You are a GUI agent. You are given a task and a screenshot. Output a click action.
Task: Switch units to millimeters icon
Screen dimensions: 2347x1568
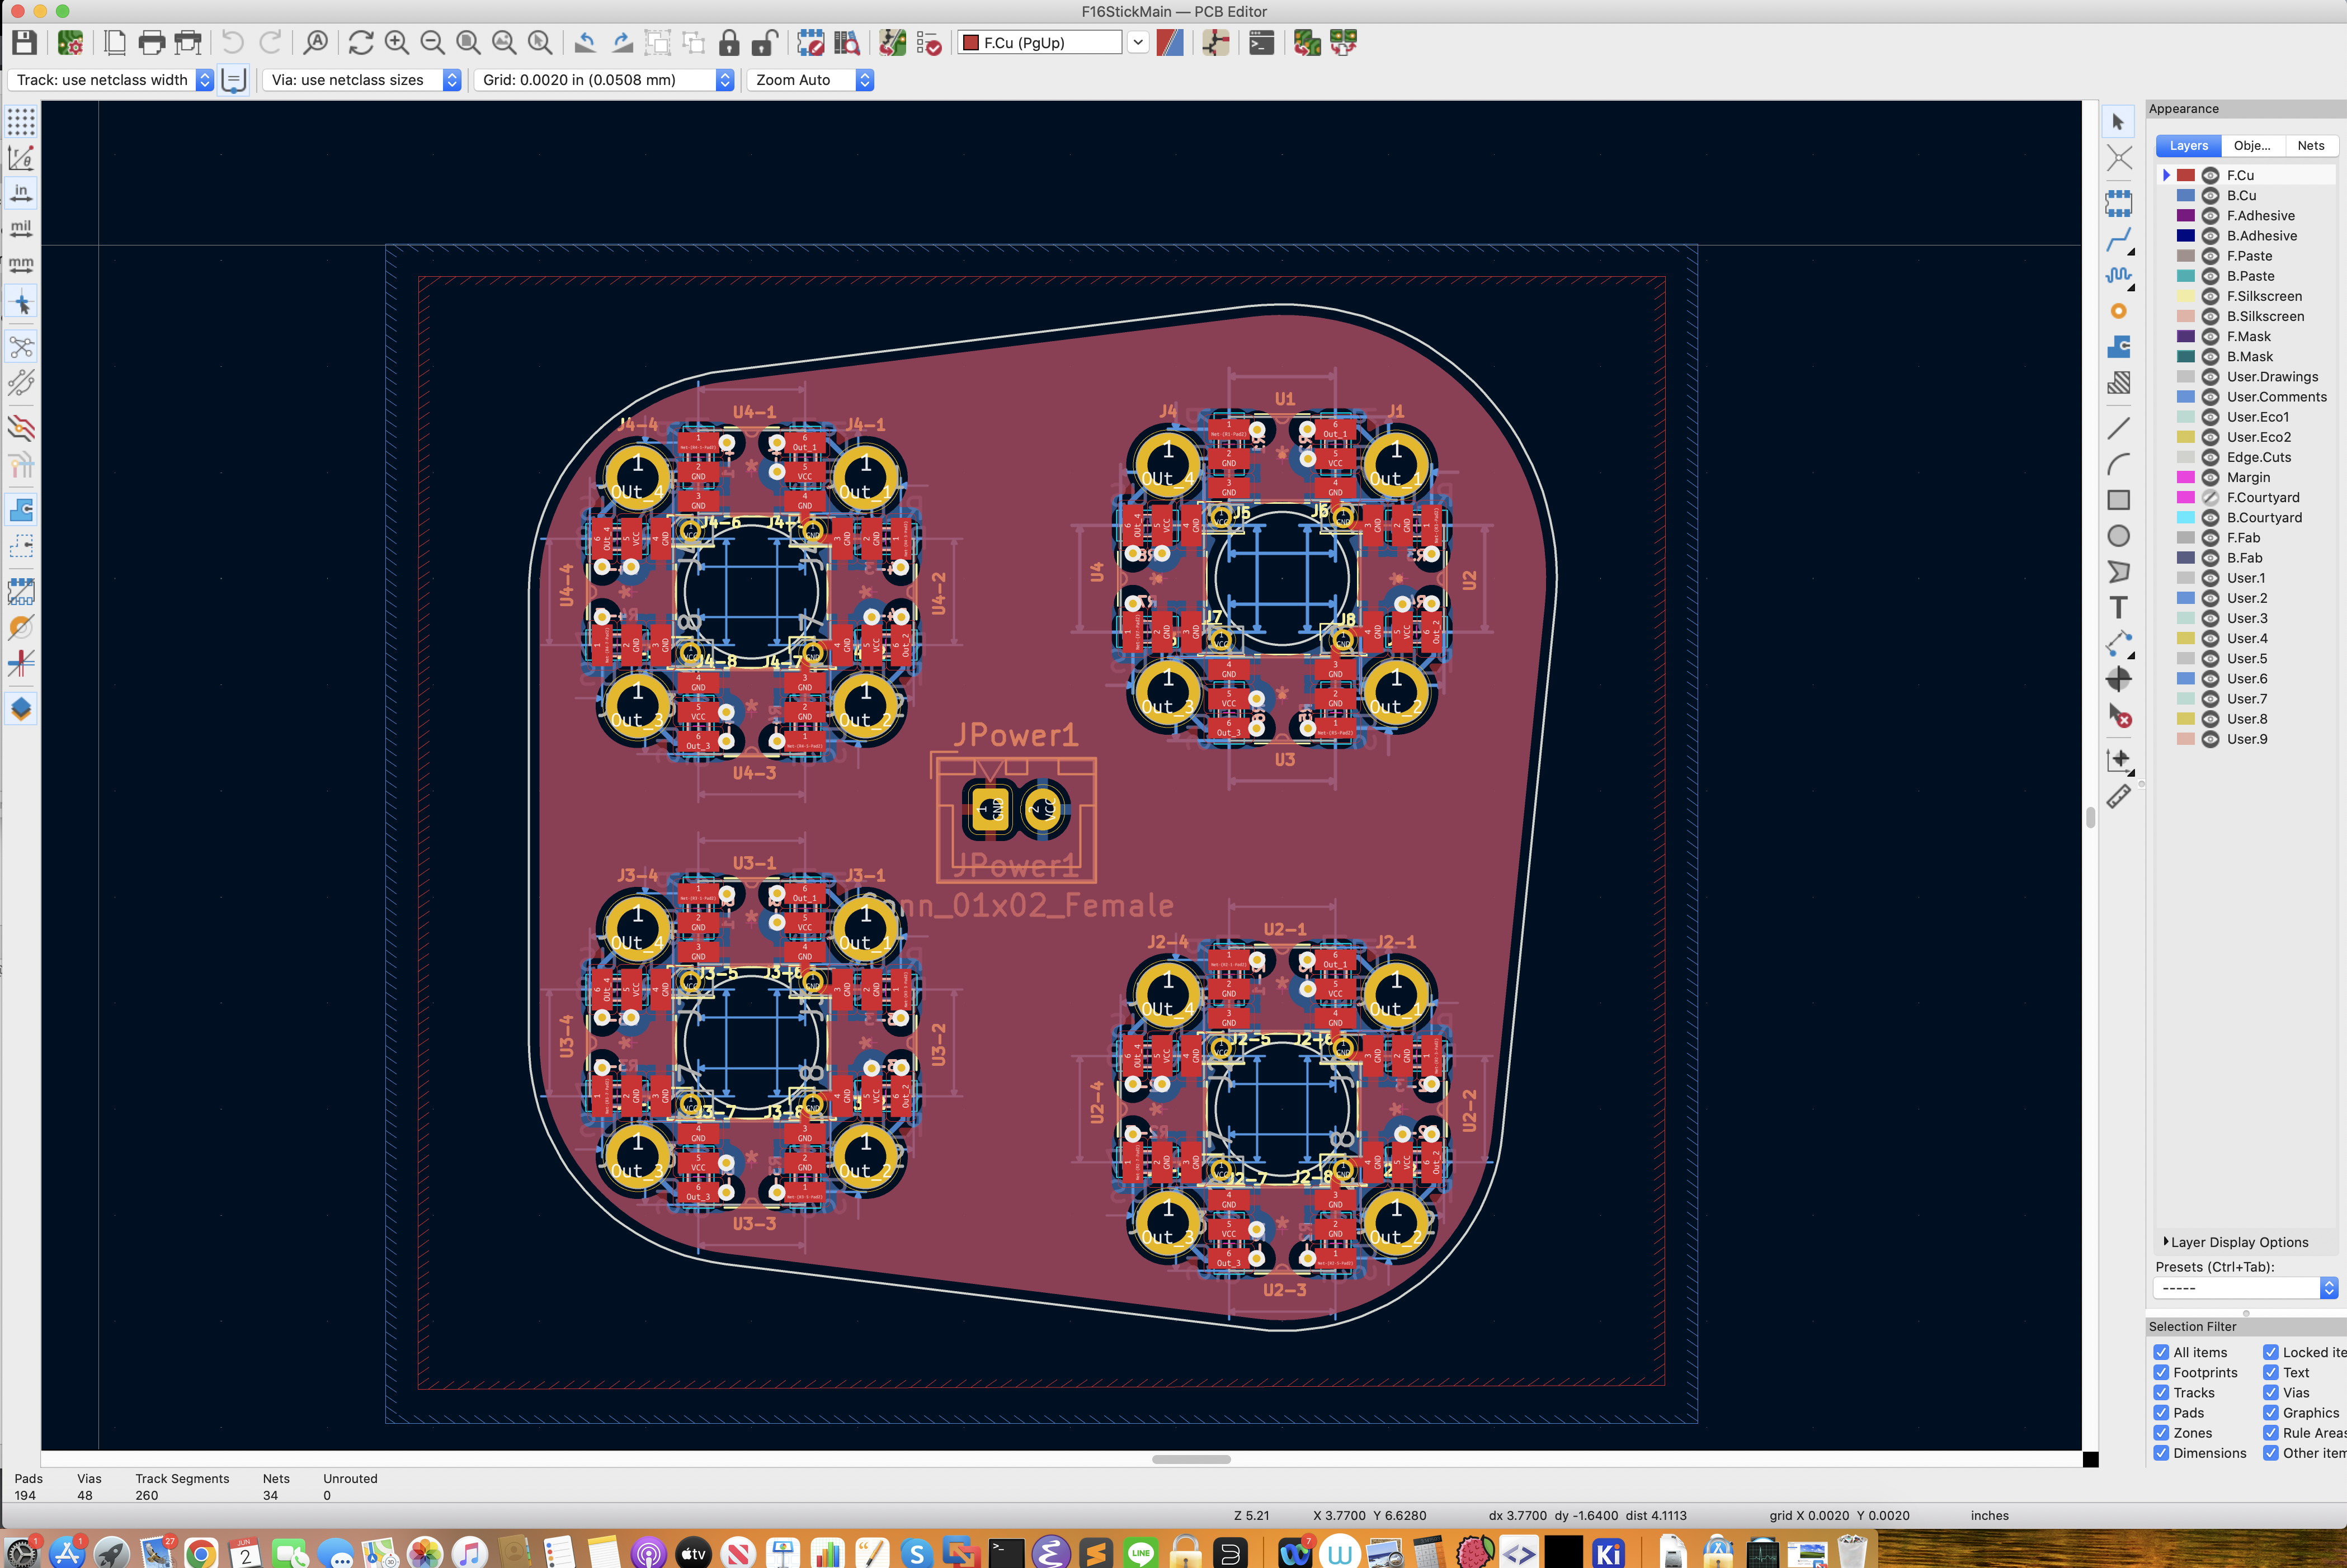coord(21,265)
